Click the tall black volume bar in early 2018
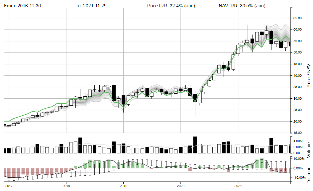Screen dimensions: 313x191 click(x=80, y=145)
